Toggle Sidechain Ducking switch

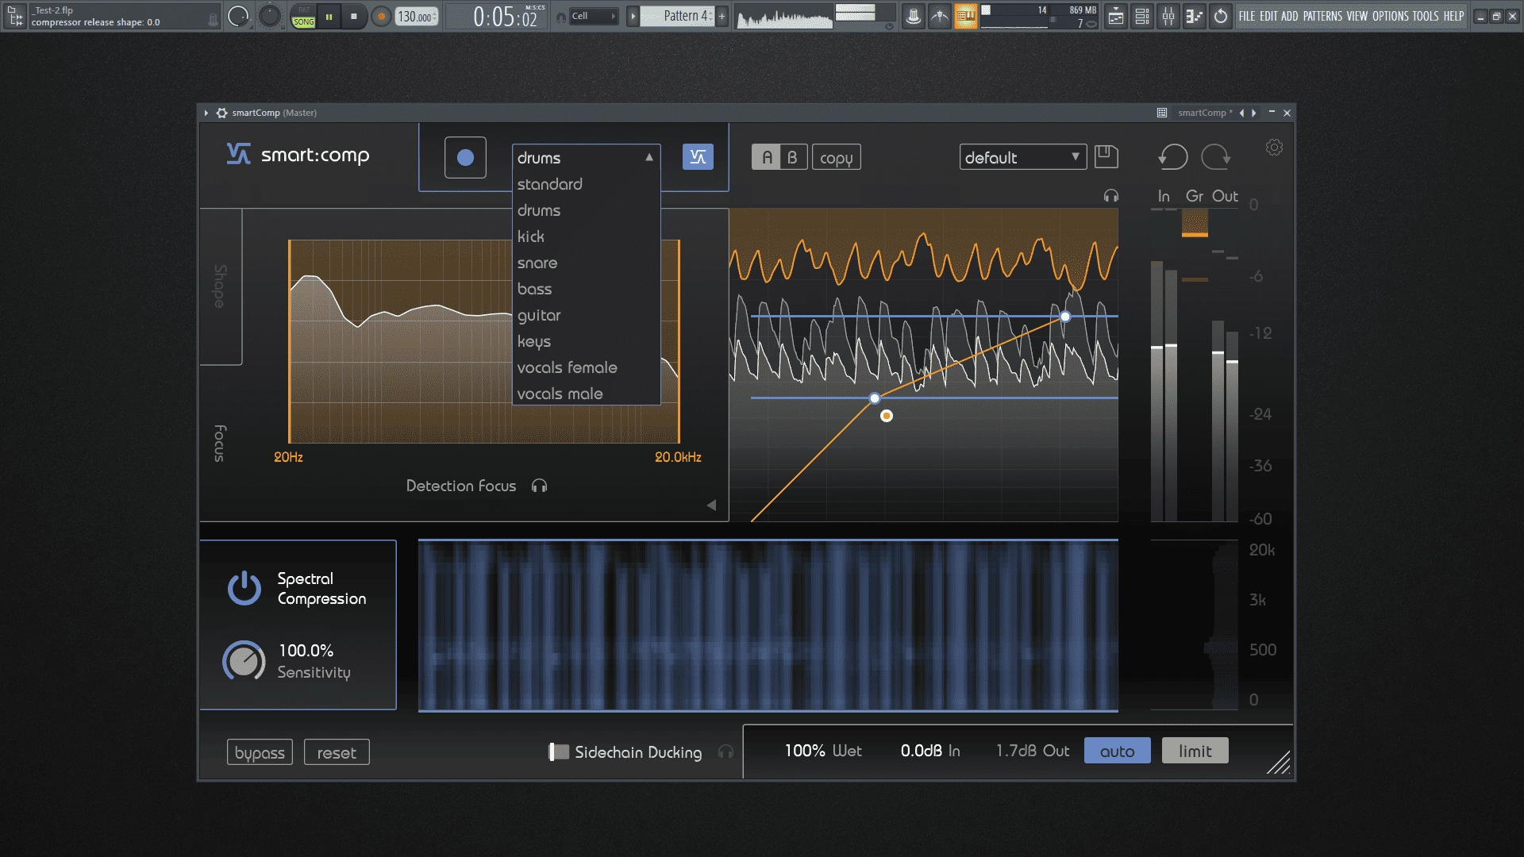559,751
